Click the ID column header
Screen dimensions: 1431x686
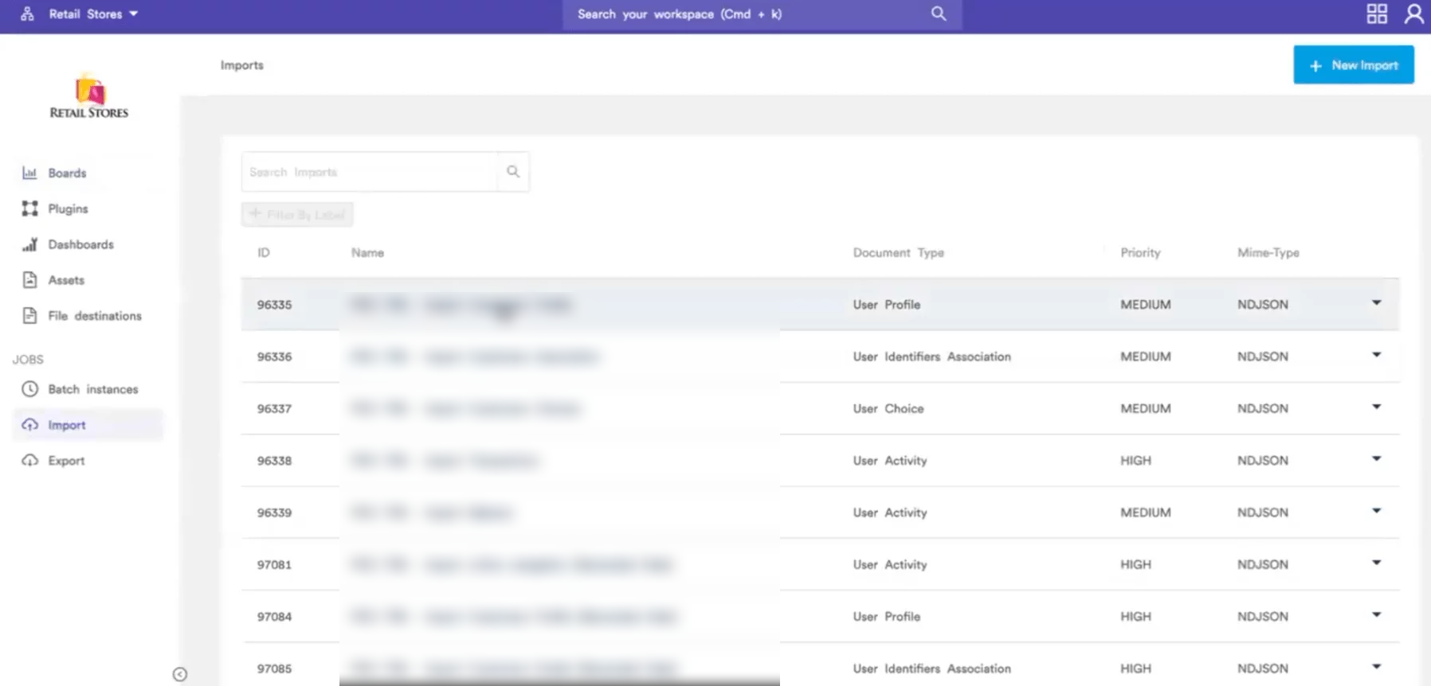point(264,252)
